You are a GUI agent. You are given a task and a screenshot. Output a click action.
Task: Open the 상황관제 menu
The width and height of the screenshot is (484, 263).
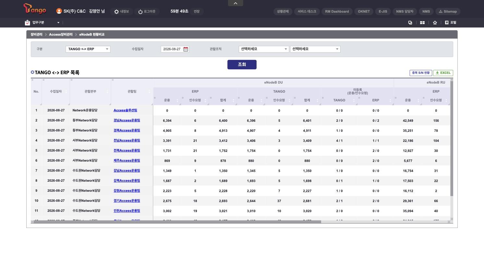[x=283, y=12]
